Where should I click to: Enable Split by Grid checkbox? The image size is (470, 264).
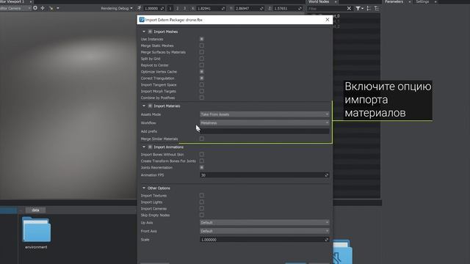202,59
